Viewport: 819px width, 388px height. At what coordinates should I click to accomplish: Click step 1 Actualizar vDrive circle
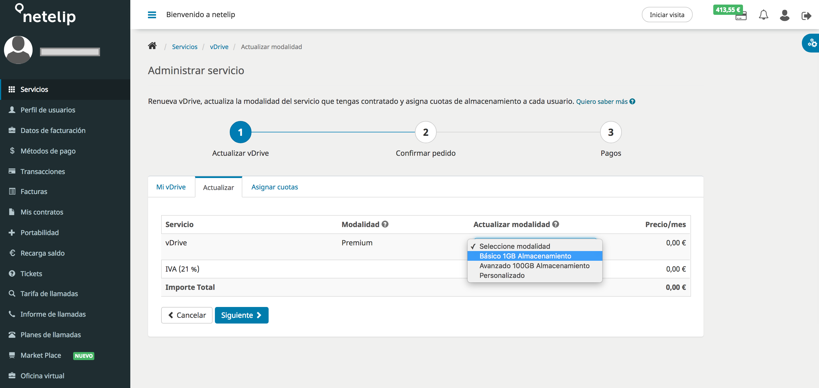click(x=240, y=132)
